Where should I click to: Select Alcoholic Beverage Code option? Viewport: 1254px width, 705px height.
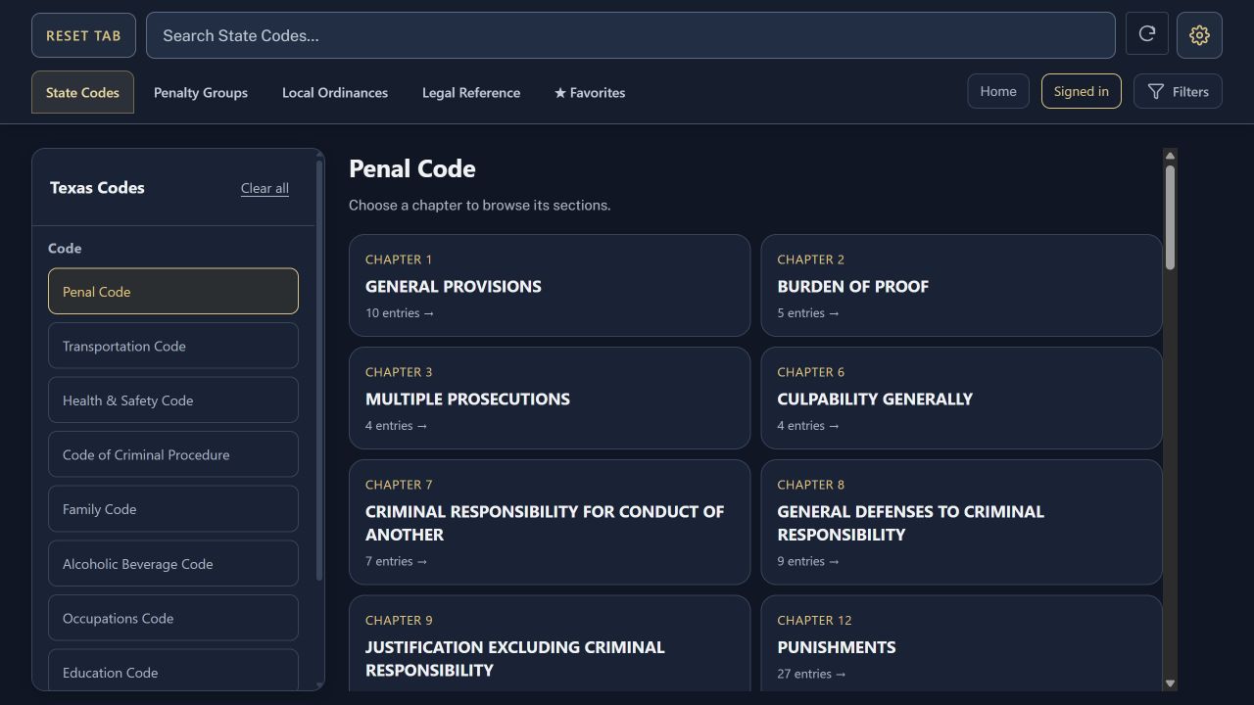[173, 564]
